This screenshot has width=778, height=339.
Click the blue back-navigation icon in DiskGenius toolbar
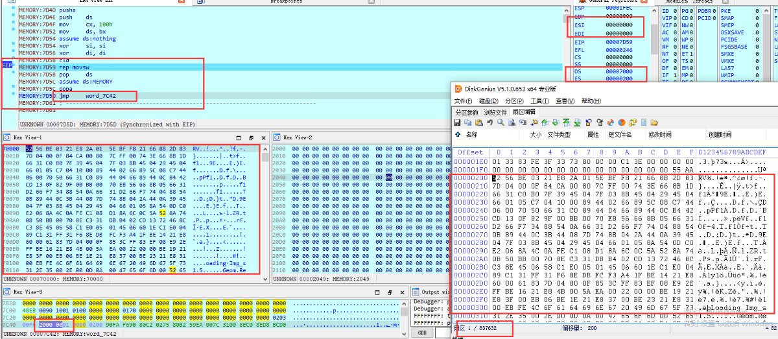click(x=588, y=122)
